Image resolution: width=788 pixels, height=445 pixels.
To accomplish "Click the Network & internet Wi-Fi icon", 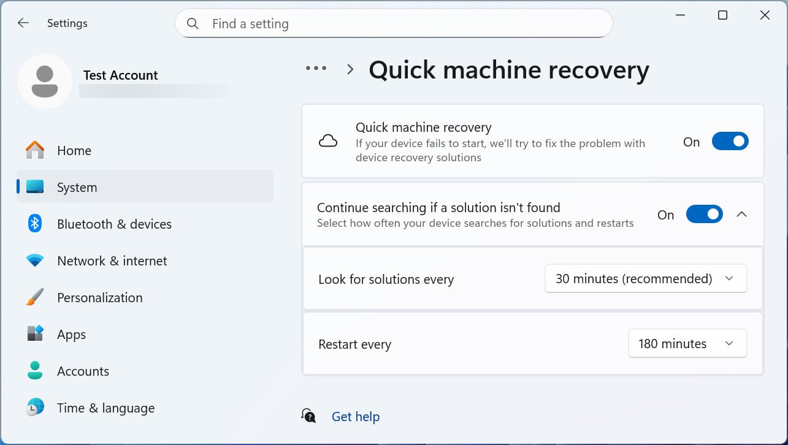I will click(x=35, y=261).
